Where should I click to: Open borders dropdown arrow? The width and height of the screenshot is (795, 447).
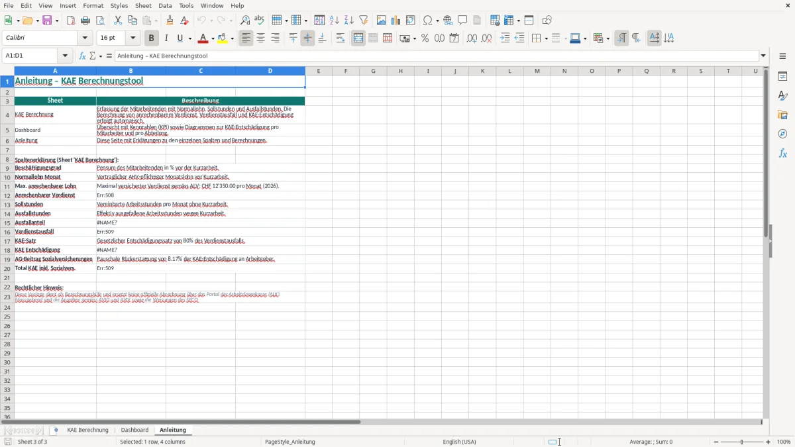coord(545,38)
